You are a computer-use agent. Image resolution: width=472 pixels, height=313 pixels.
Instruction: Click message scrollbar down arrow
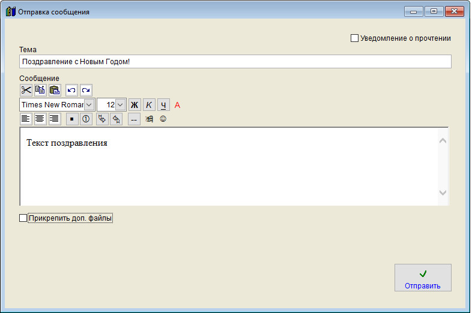pos(443,192)
